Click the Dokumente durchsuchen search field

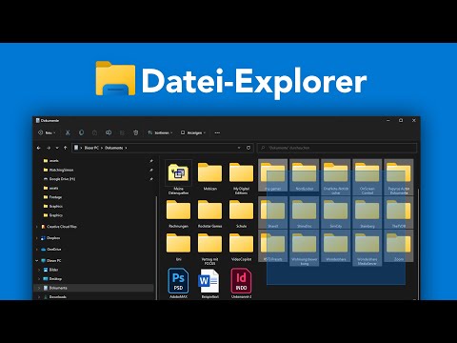pos(336,148)
